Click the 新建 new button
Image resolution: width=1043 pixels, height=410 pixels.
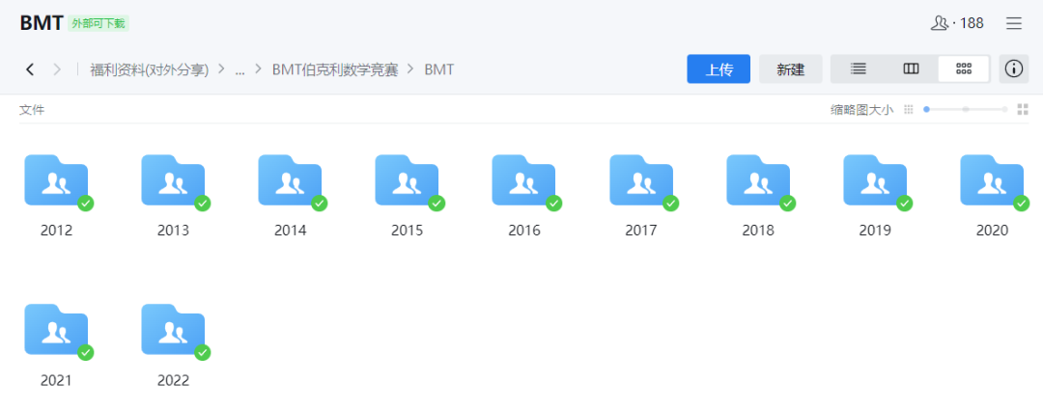coord(791,69)
